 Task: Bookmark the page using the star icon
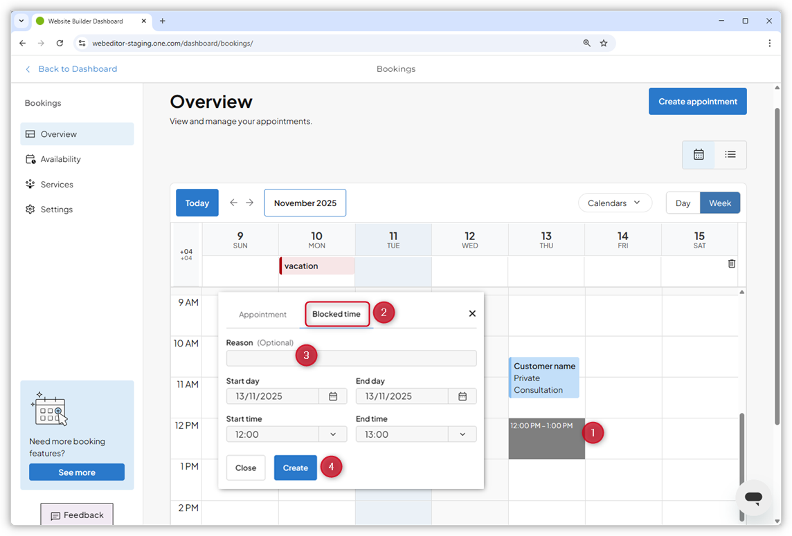tap(603, 43)
